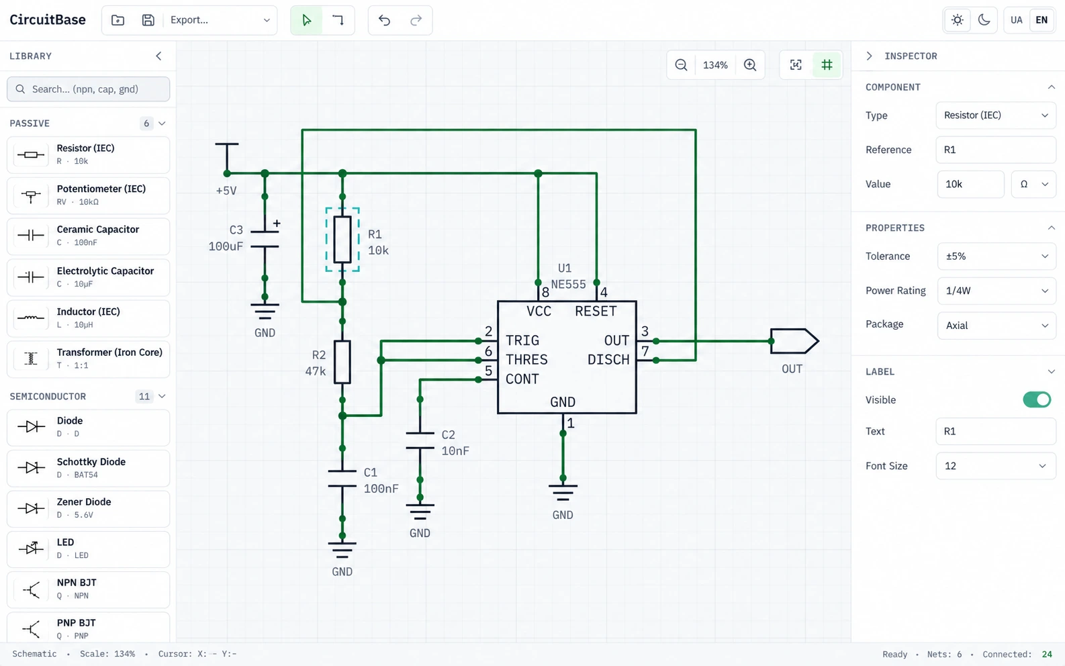
Task: Switch language to EN
Action: [1041, 20]
